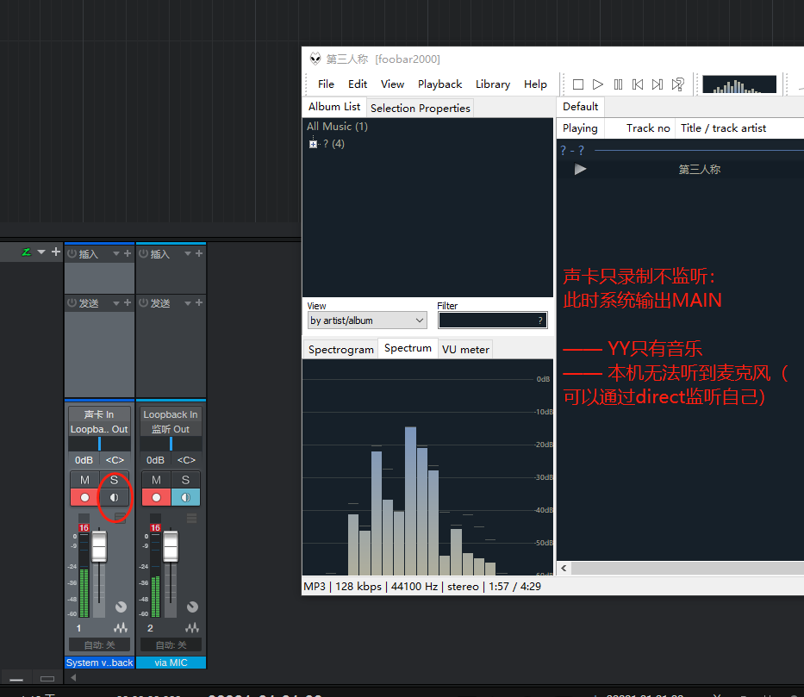Image resolution: width=804 pixels, height=697 pixels.
Task: Open the Playback menu
Action: pos(439,84)
